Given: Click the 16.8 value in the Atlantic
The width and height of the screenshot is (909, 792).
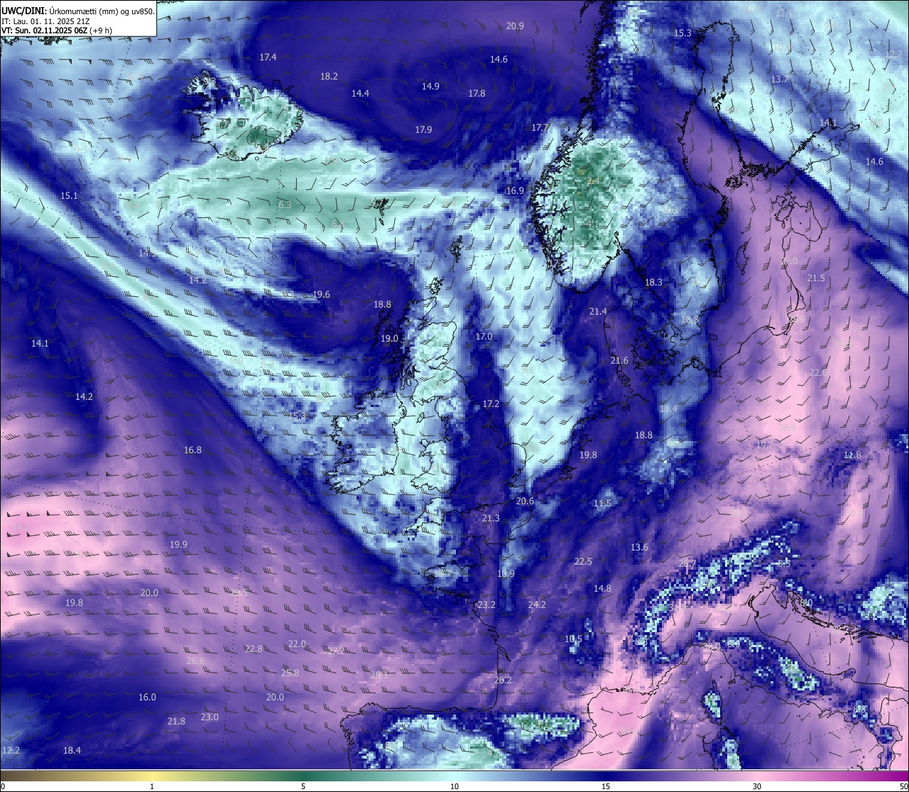Looking at the screenshot, I should pyautogui.click(x=192, y=450).
